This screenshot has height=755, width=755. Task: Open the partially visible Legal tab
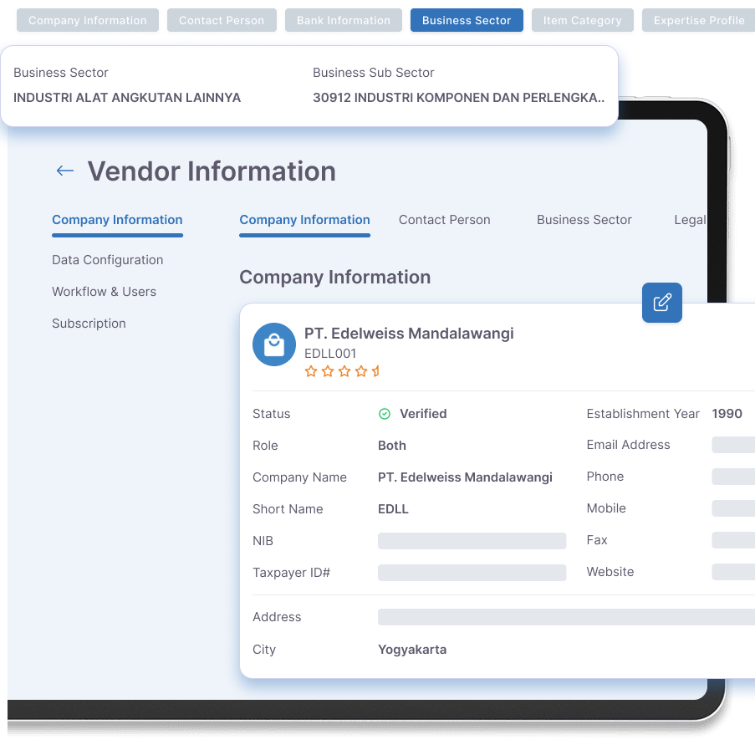tap(690, 220)
